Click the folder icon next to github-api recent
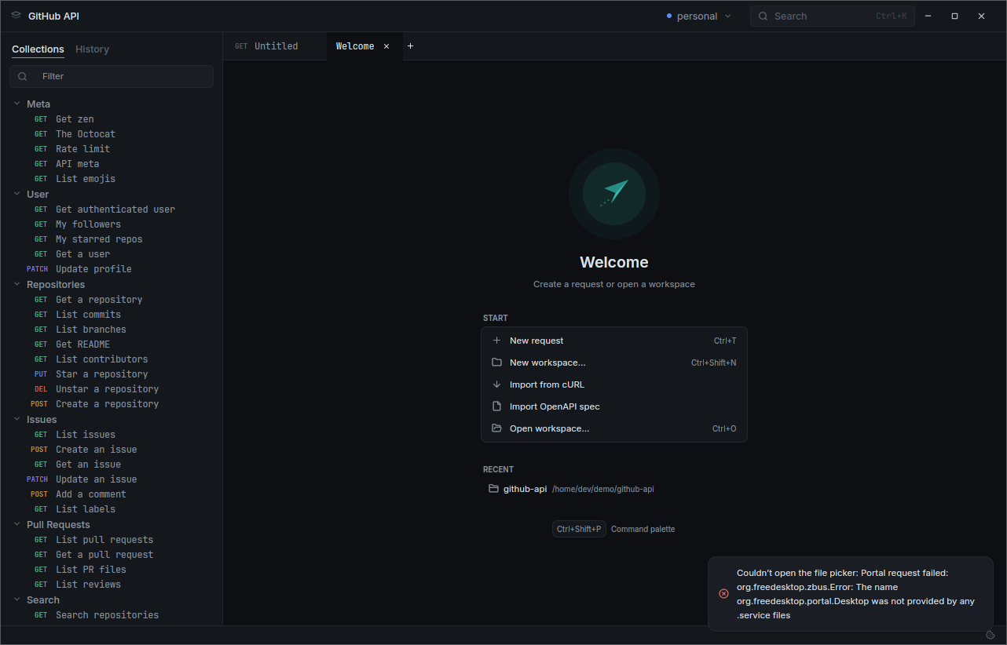This screenshot has height=645, width=1007. (493, 489)
